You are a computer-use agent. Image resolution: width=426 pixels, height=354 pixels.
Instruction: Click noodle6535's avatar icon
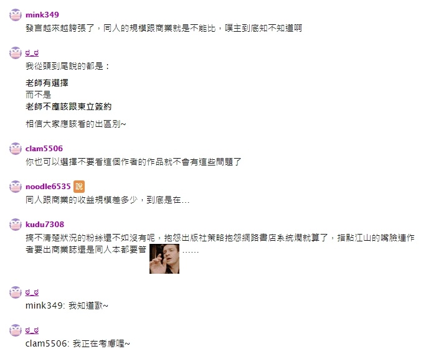pyautogui.click(x=16, y=187)
